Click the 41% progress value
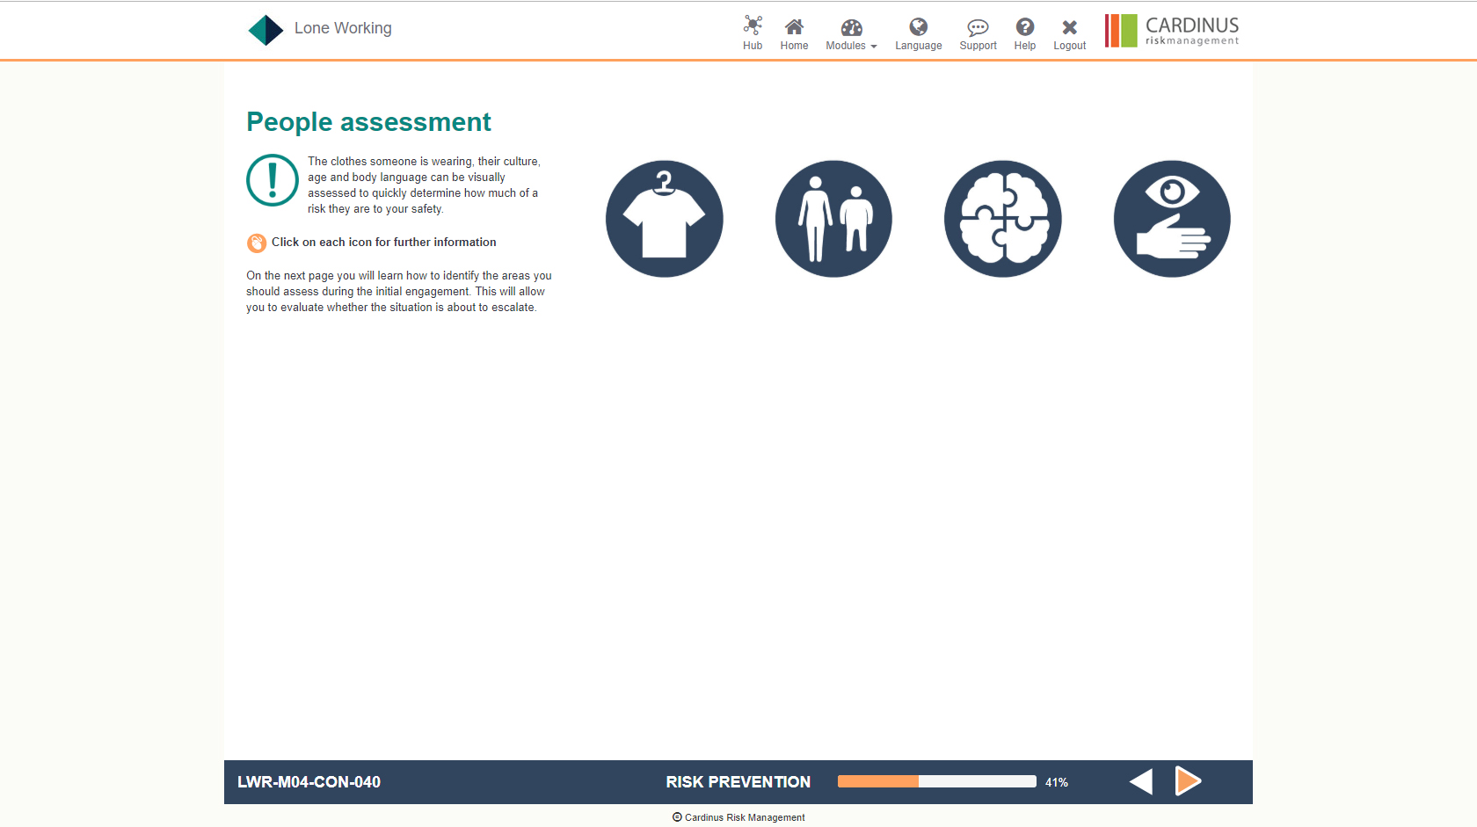 click(1057, 782)
